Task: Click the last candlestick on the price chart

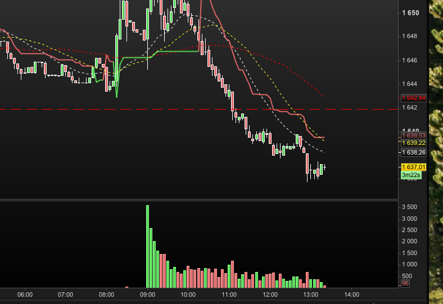Action: (x=325, y=167)
